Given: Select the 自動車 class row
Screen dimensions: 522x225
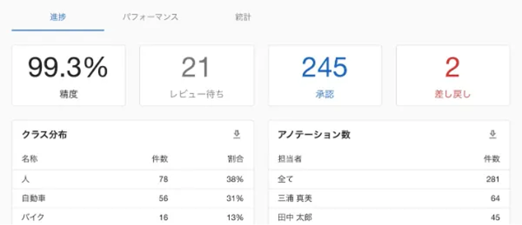Looking at the screenshot, I should point(132,198).
